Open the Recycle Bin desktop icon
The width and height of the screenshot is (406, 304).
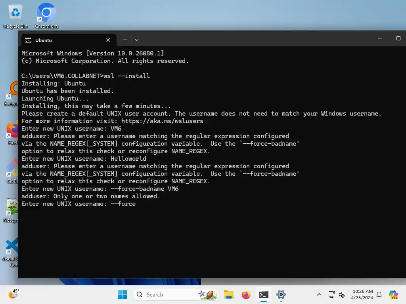pos(15,16)
